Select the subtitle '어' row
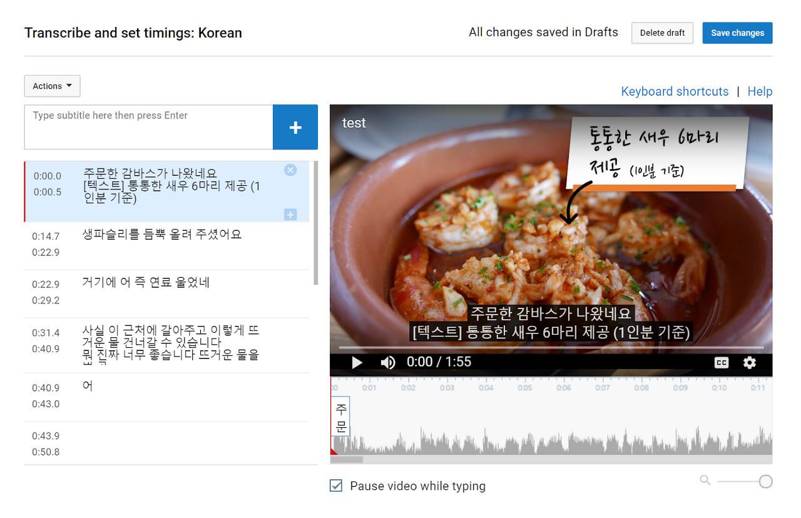Image resolution: width=801 pixels, height=518 pixels. coord(166,397)
